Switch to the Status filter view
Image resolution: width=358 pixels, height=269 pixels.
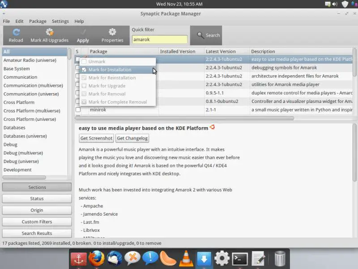(37, 199)
